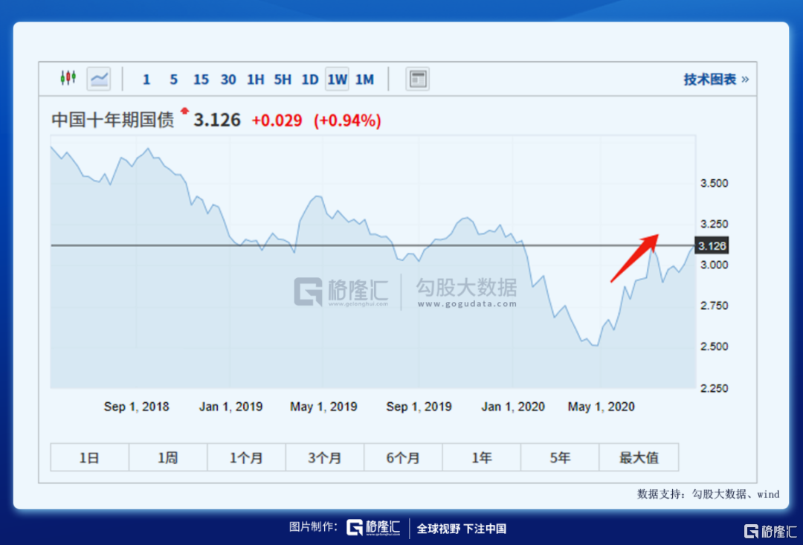803x545 pixels.
Task: Click the Jan 1, 2019 date label
Action: (230, 407)
